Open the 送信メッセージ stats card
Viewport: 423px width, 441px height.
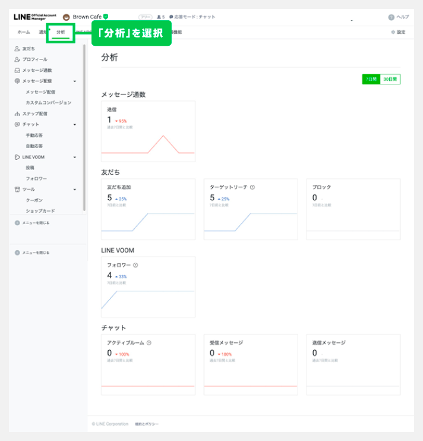click(353, 364)
